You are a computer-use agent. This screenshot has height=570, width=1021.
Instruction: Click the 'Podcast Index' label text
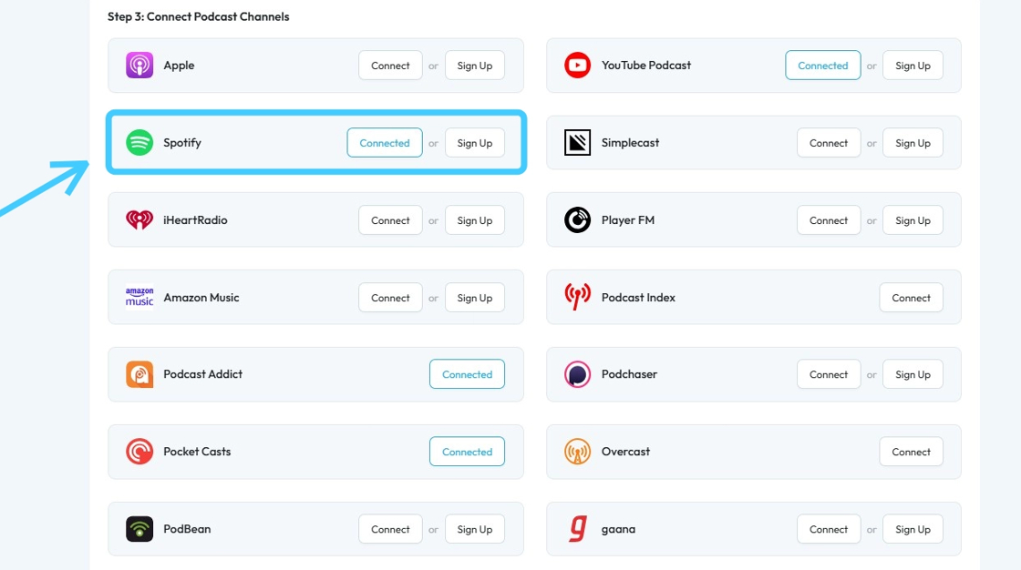(638, 298)
